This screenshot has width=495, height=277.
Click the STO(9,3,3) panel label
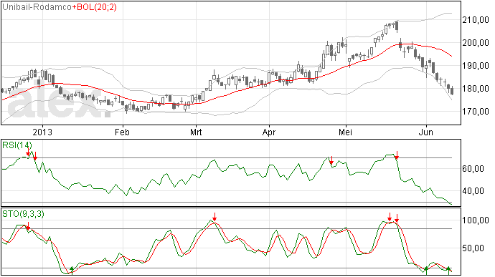[23, 214]
